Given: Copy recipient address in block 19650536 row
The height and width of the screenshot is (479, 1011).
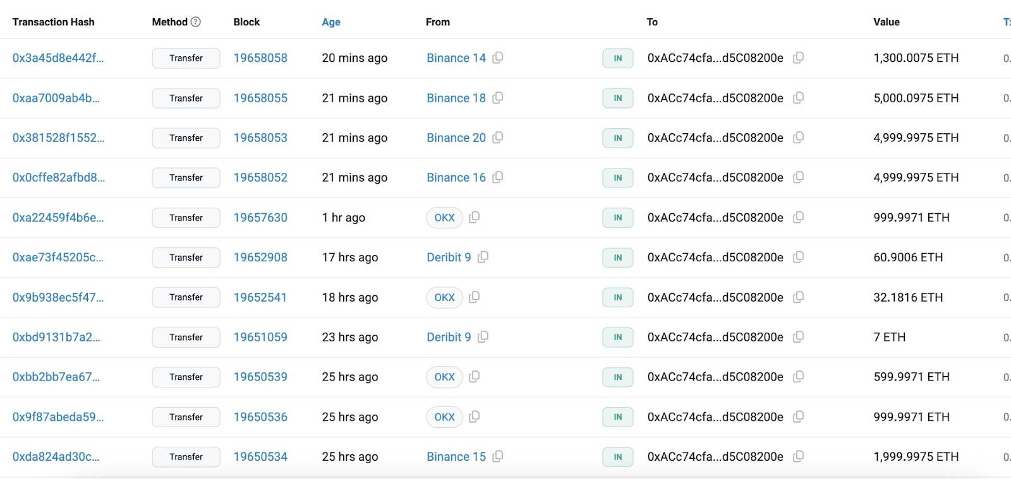Looking at the screenshot, I should click(x=799, y=417).
